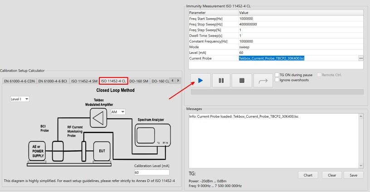This screenshot has height=192, width=370.
Task: Select the Freq Stop Sweep value 400000000
Action: 248,24
